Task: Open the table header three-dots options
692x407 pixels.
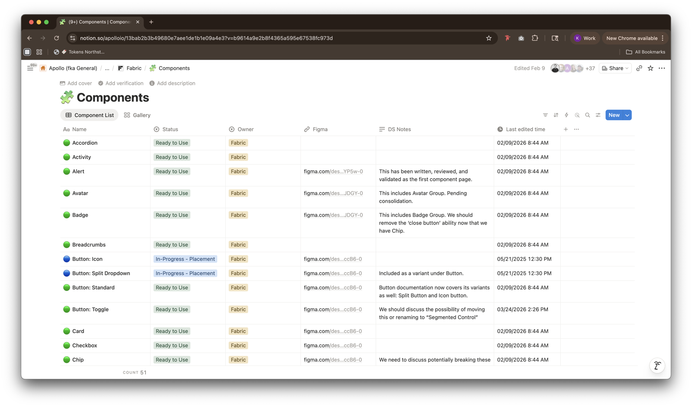Action: (577, 129)
